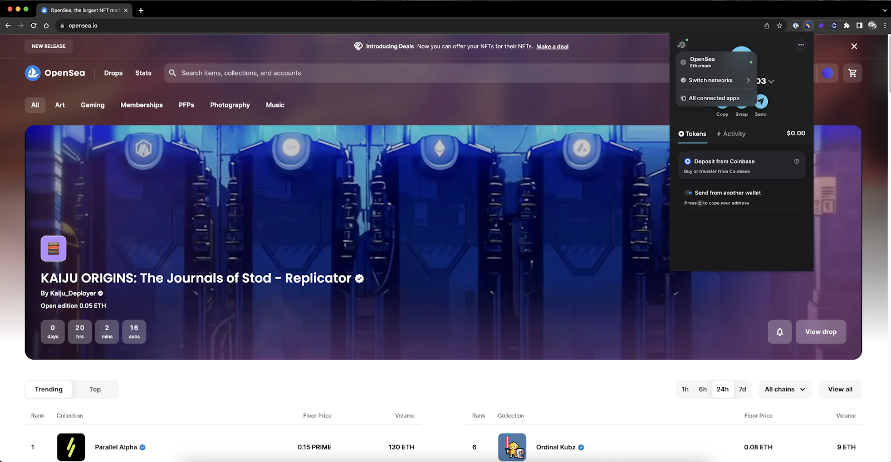Select the All category filter
891x462 pixels.
(x=35, y=105)
